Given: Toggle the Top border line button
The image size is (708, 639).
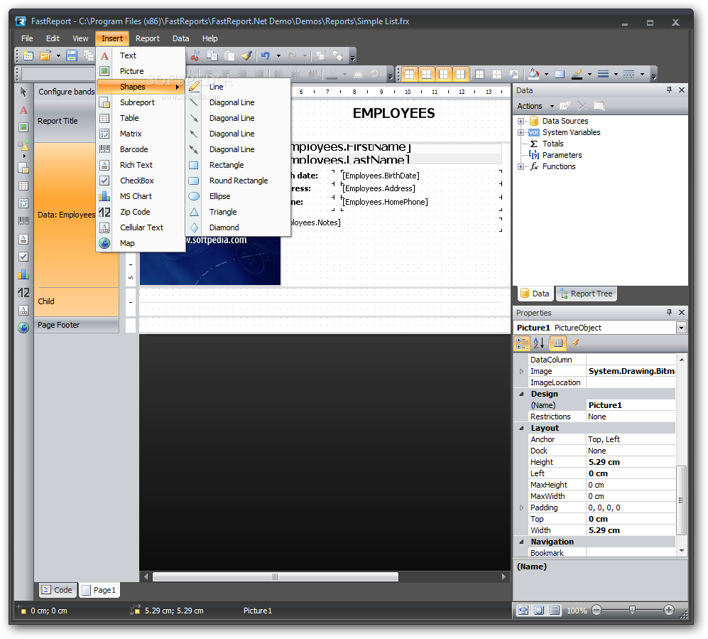Looking at the screenshot, I should click(x=410, y=74).
